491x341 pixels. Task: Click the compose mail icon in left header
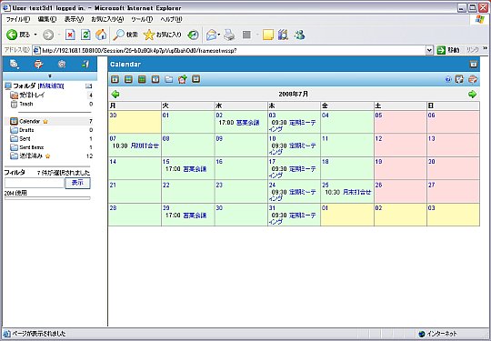pyautogui.click(x=38, y=64)
